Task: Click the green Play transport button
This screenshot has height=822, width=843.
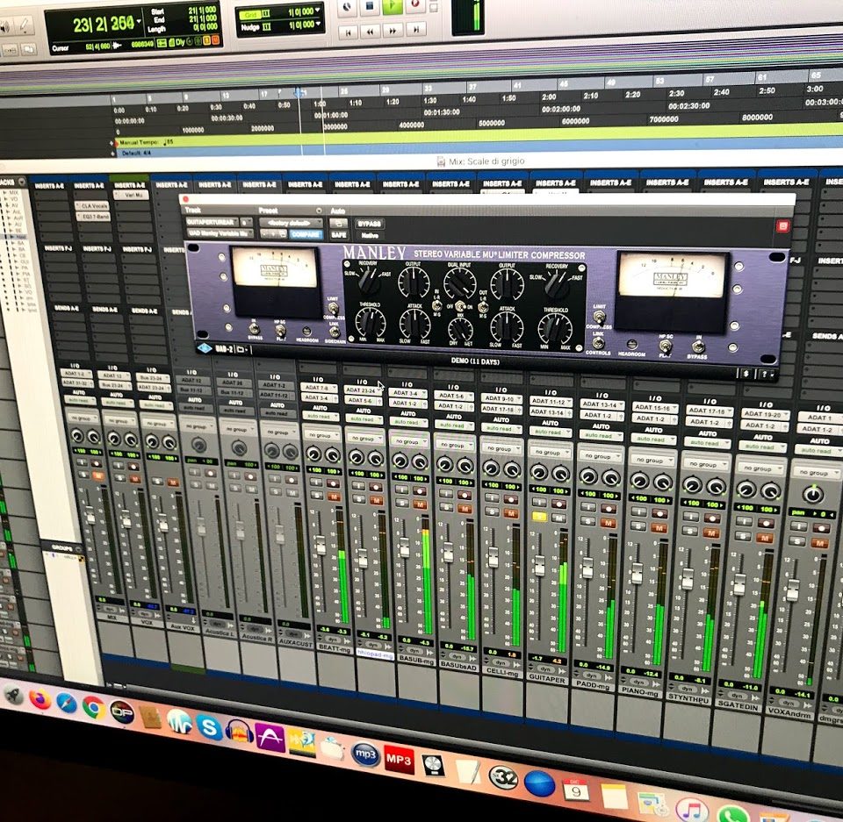Action: 393,6
